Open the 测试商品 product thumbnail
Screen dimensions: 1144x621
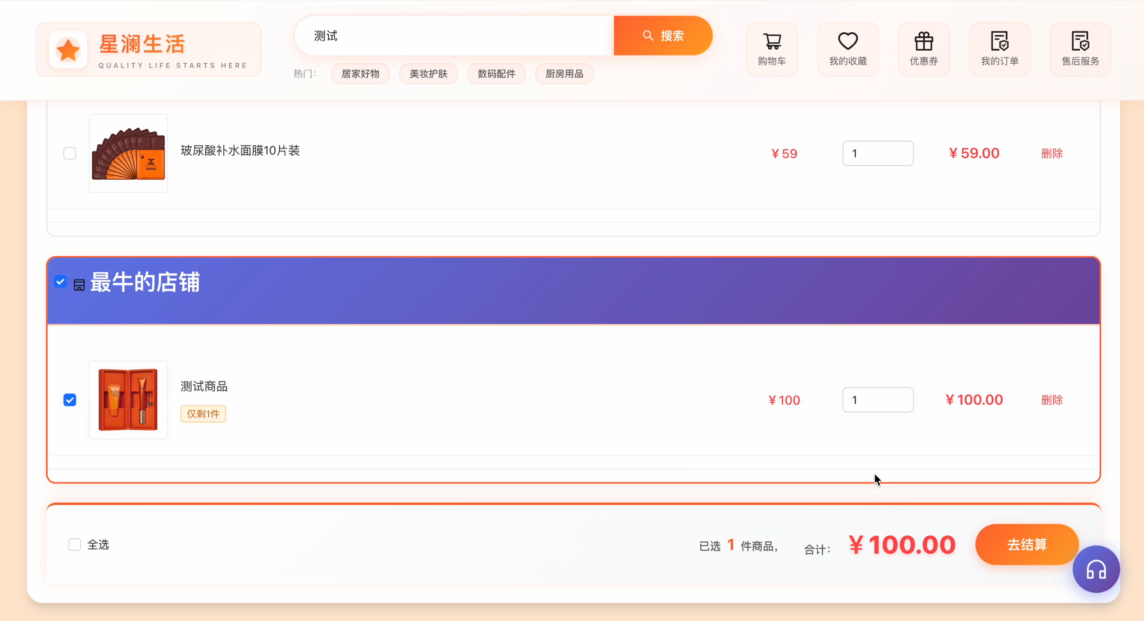click(x=128, y=400)
